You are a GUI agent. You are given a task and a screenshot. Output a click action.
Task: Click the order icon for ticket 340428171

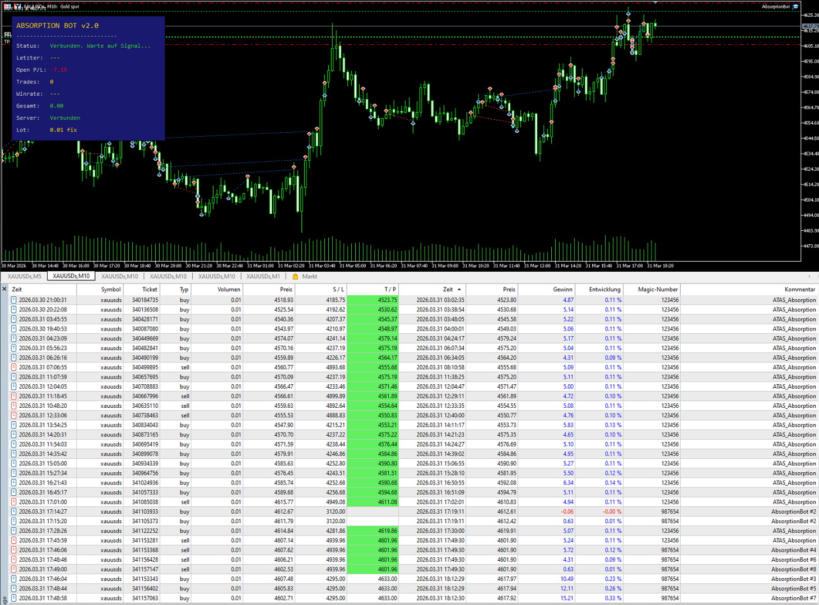(14, 319)
